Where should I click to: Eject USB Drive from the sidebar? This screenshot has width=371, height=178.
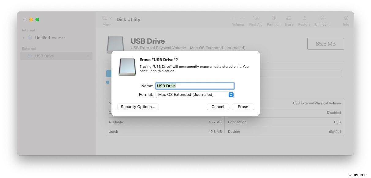pyautogui.click(x=88, y=56)
